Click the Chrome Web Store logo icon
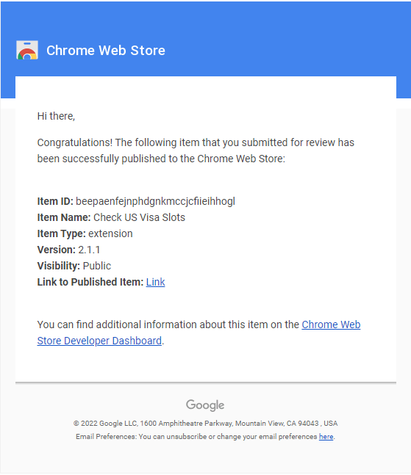The image size is (411, 475). [x=27, y=50]
